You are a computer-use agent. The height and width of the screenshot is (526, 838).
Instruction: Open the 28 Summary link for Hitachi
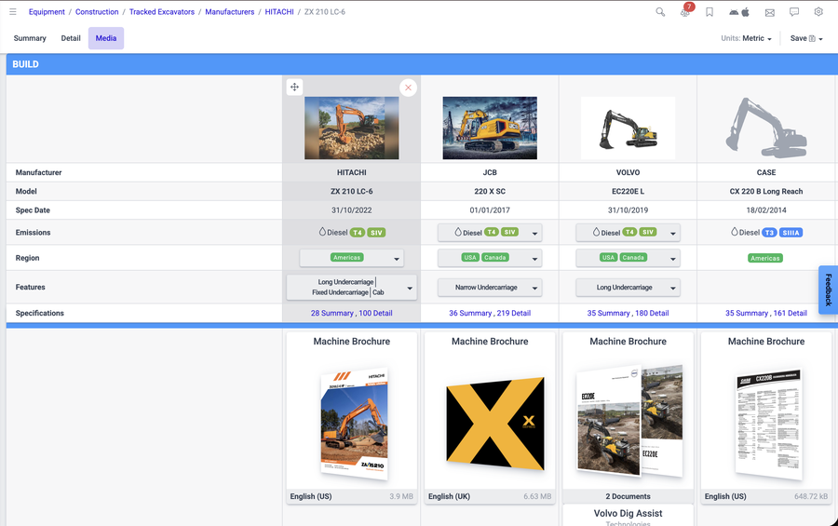pos(331,313)
